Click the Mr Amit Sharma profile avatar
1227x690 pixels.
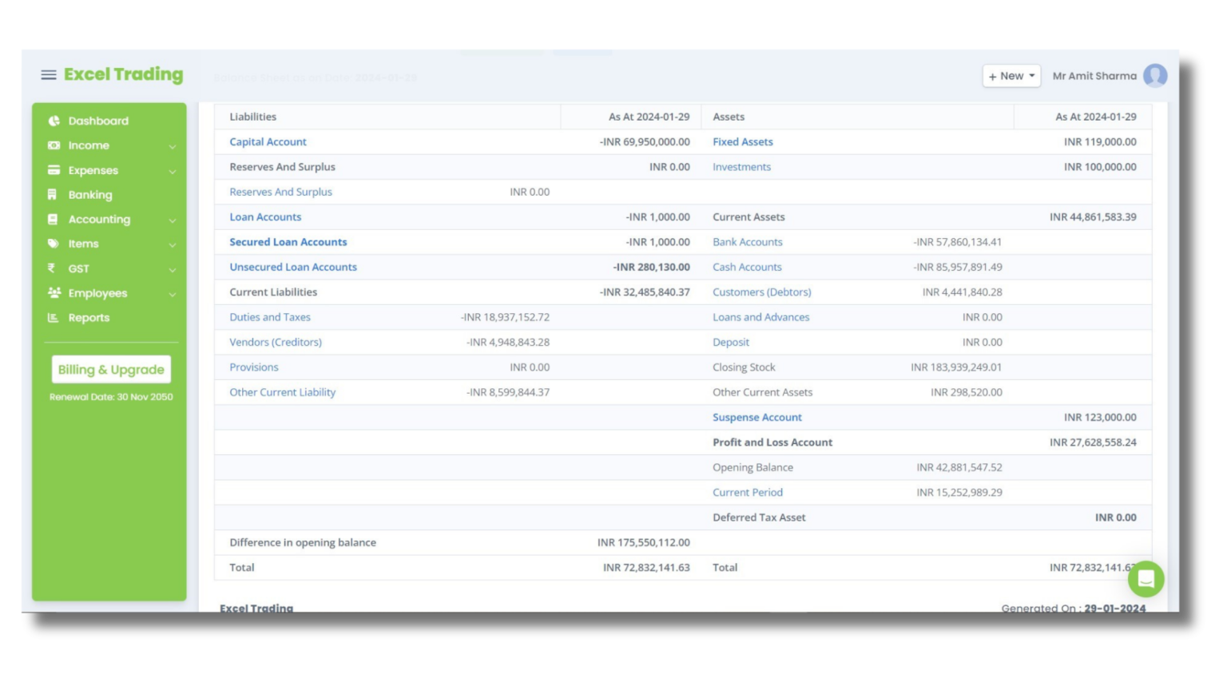click(x=1156, y=75)
